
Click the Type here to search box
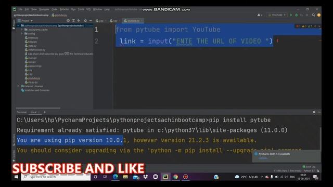pyautogui.click(x=56, y=177)
